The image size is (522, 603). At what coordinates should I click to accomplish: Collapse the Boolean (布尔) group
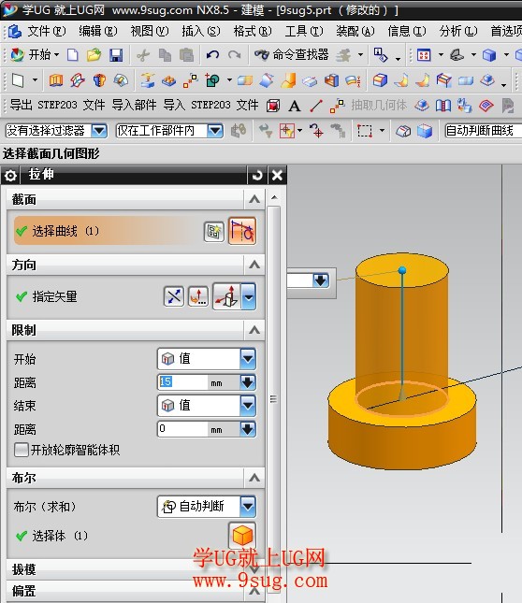[x=254, y=478]
